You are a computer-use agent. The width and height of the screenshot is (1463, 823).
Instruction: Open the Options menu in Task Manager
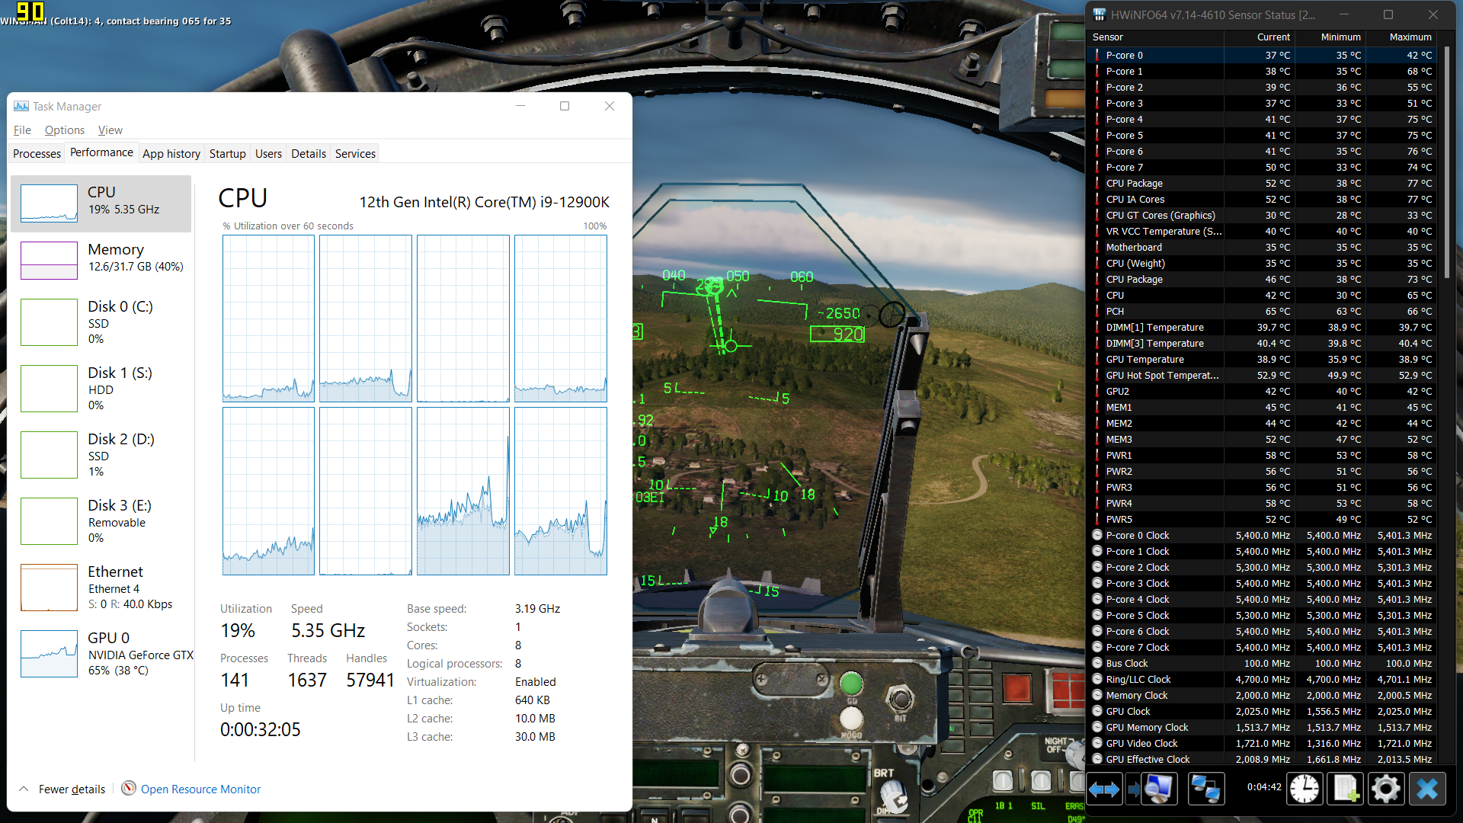tap(65, 130)
